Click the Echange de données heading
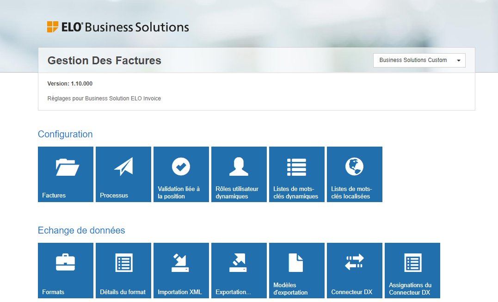 tap(81, 230)
